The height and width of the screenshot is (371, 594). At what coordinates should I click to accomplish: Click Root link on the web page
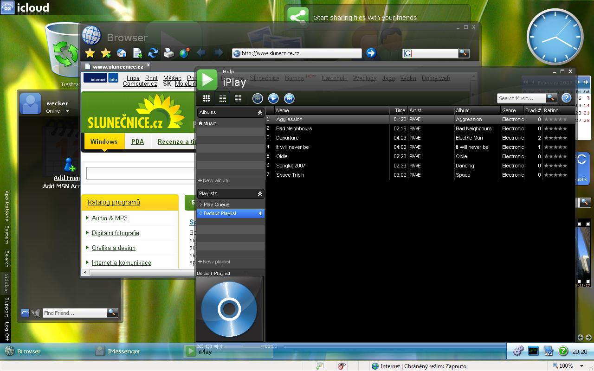tap(151, 78)
